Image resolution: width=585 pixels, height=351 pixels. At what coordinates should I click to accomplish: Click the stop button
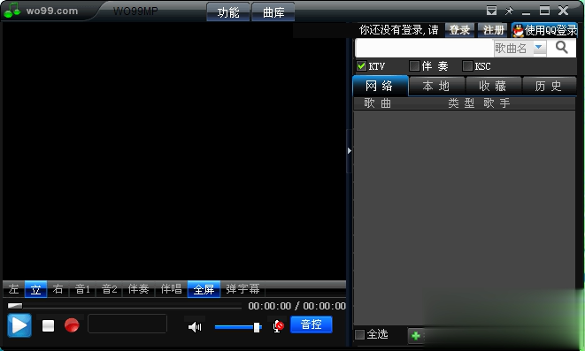point(48,325)
